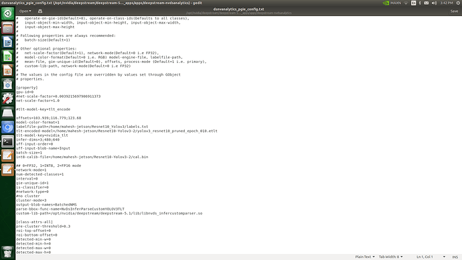Click the NVIDIA power mode indicator icon
This screenshot has height=260, width=462.
pos(386,3)
